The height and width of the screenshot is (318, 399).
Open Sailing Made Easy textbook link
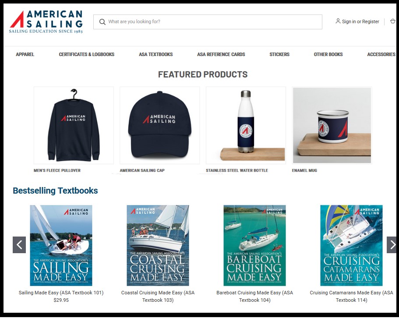click(61, 293)
